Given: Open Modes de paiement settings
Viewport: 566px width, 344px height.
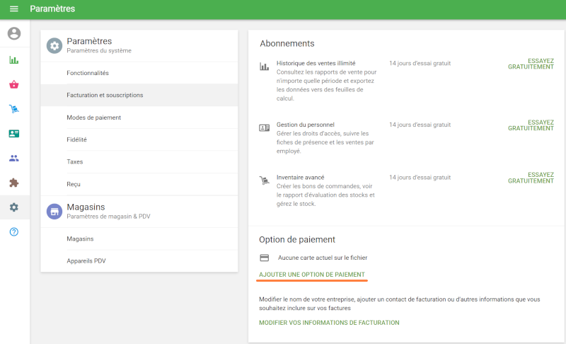Looking at the screenshot, I should (x=93, y=117).
